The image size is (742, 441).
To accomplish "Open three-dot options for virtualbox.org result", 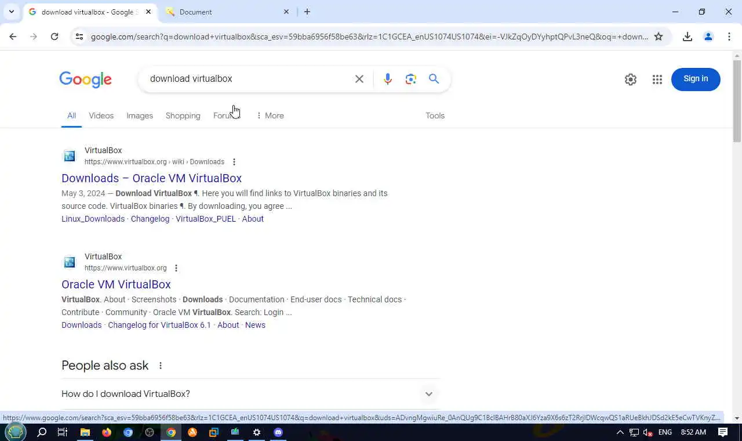I will pyautogui.click(x=176, y=268).
